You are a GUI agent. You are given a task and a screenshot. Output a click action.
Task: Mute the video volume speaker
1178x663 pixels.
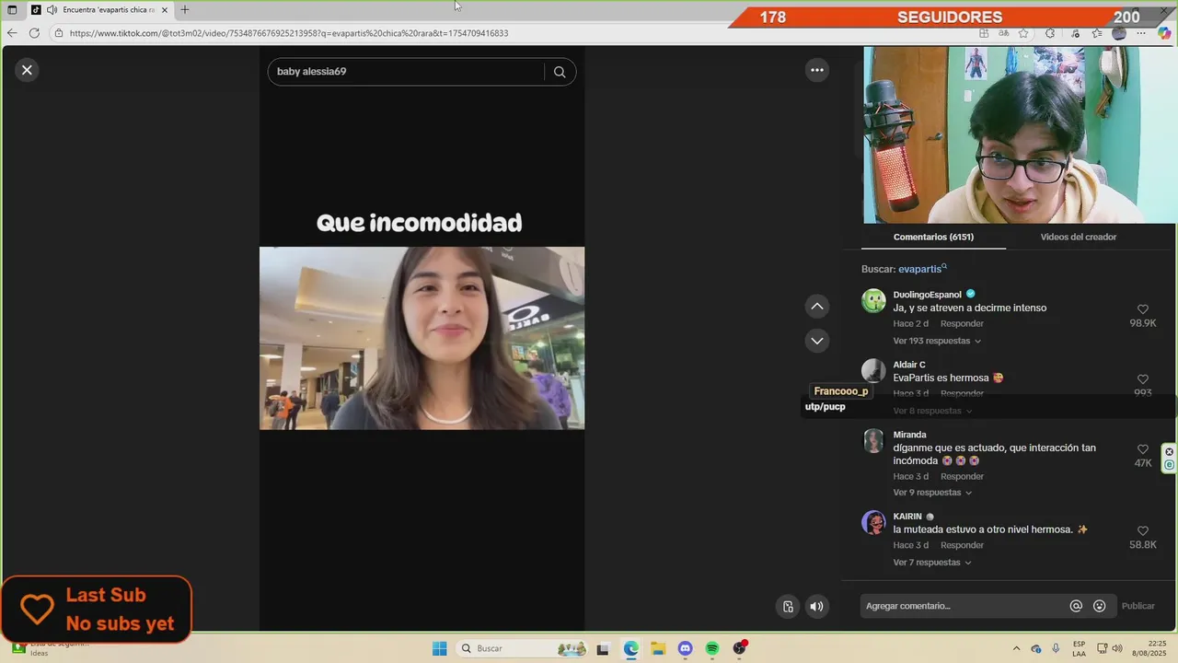click(x=816, y=606)
